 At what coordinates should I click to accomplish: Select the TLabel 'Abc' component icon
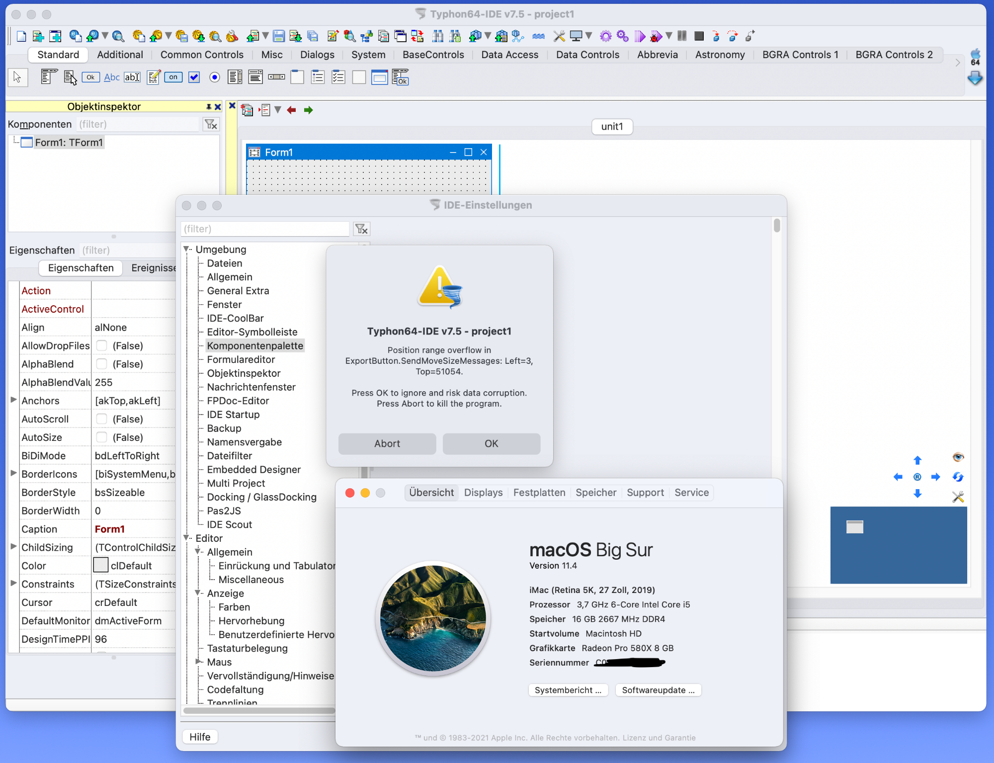pos(111,77)
